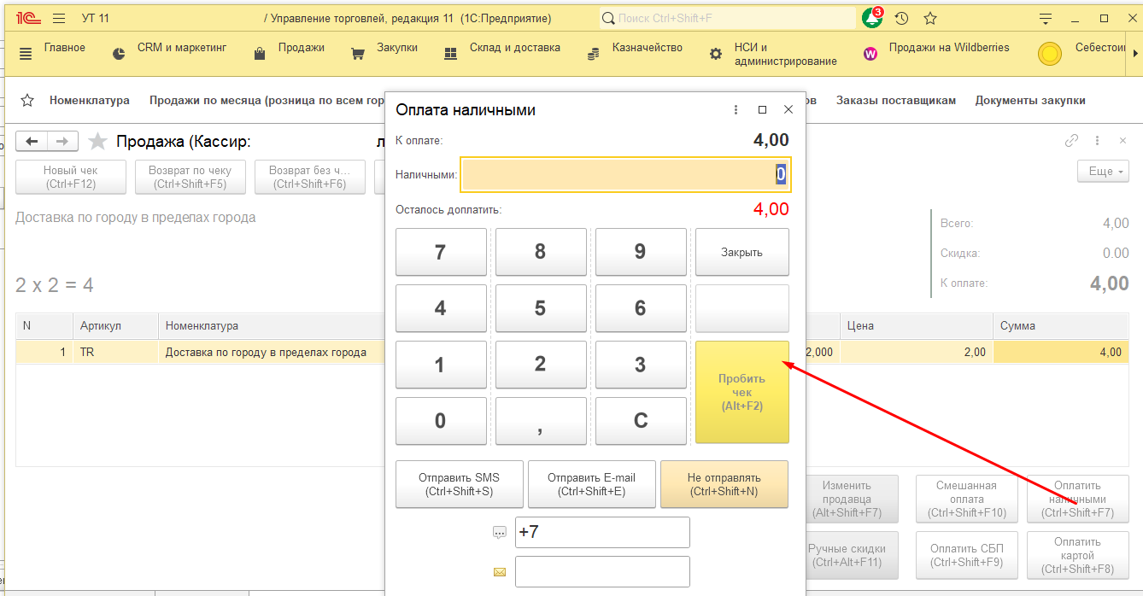Open the title bar settings dropdown
The image size is (1143, 596).
[1046, 18]
